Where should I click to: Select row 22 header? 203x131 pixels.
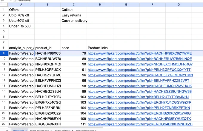pyautogui.click(x=4, y=124)
